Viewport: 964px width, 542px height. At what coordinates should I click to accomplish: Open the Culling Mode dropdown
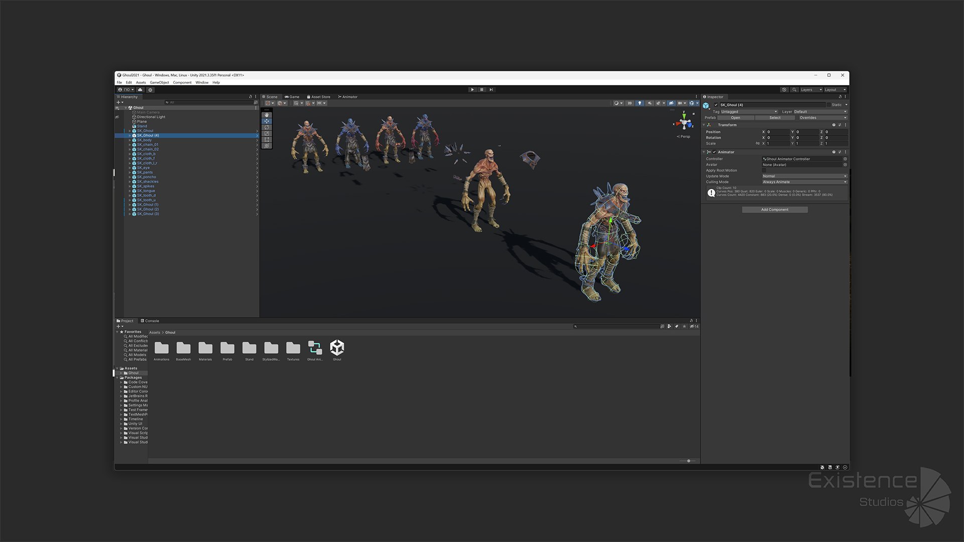(804, 182)
